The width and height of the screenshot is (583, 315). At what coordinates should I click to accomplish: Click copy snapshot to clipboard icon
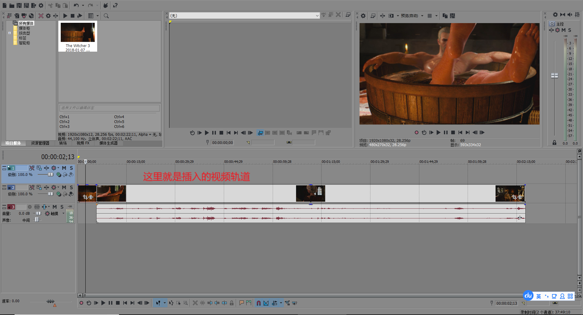[445, 16]
